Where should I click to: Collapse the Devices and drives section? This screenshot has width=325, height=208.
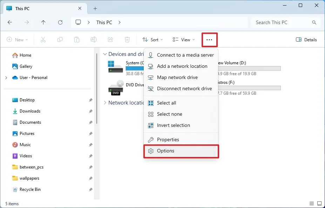pyautogui.click(x=104, y=54)
